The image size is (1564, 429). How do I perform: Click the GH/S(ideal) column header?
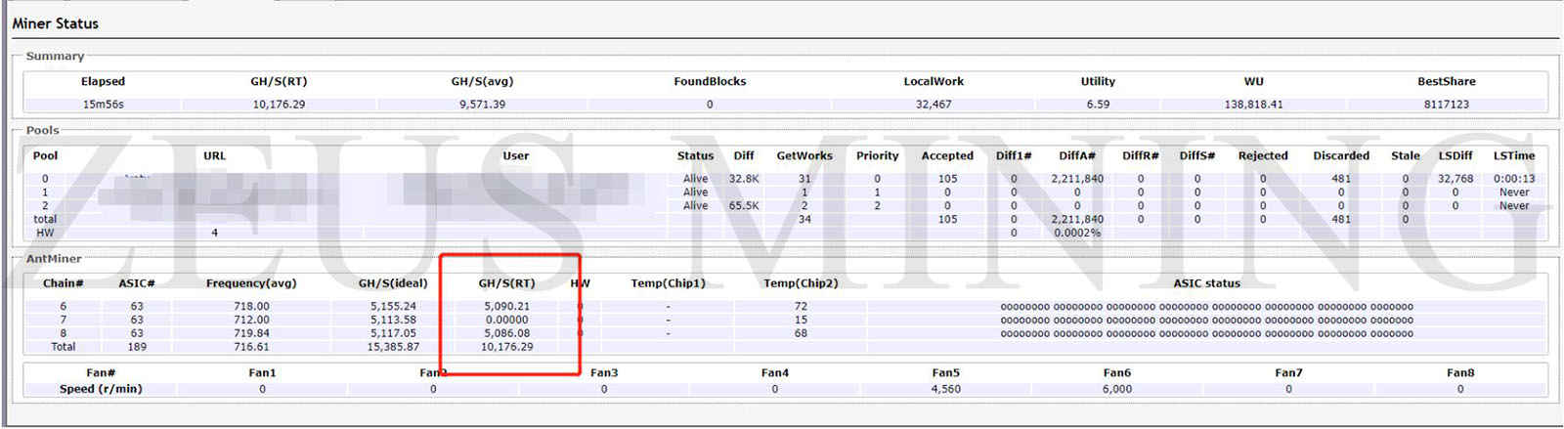click(393, 283)
